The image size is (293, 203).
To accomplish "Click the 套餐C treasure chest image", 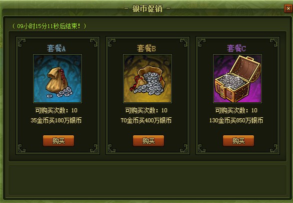I will pos(237,79).
